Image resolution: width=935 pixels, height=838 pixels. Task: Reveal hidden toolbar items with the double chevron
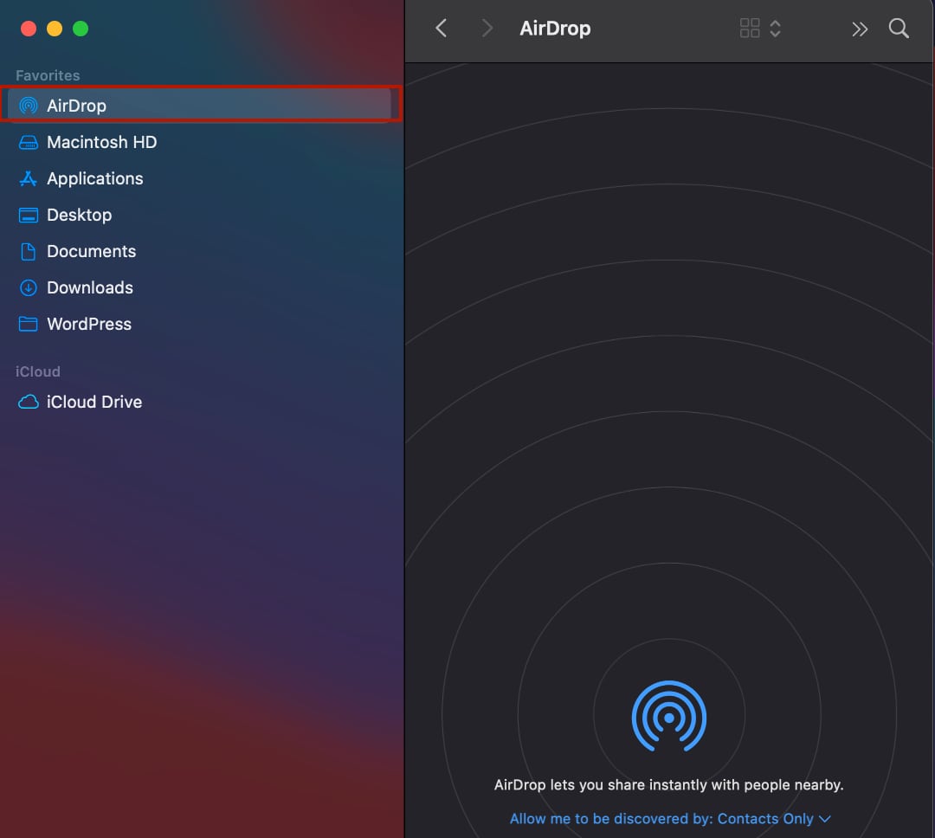(x=860, y=28)
